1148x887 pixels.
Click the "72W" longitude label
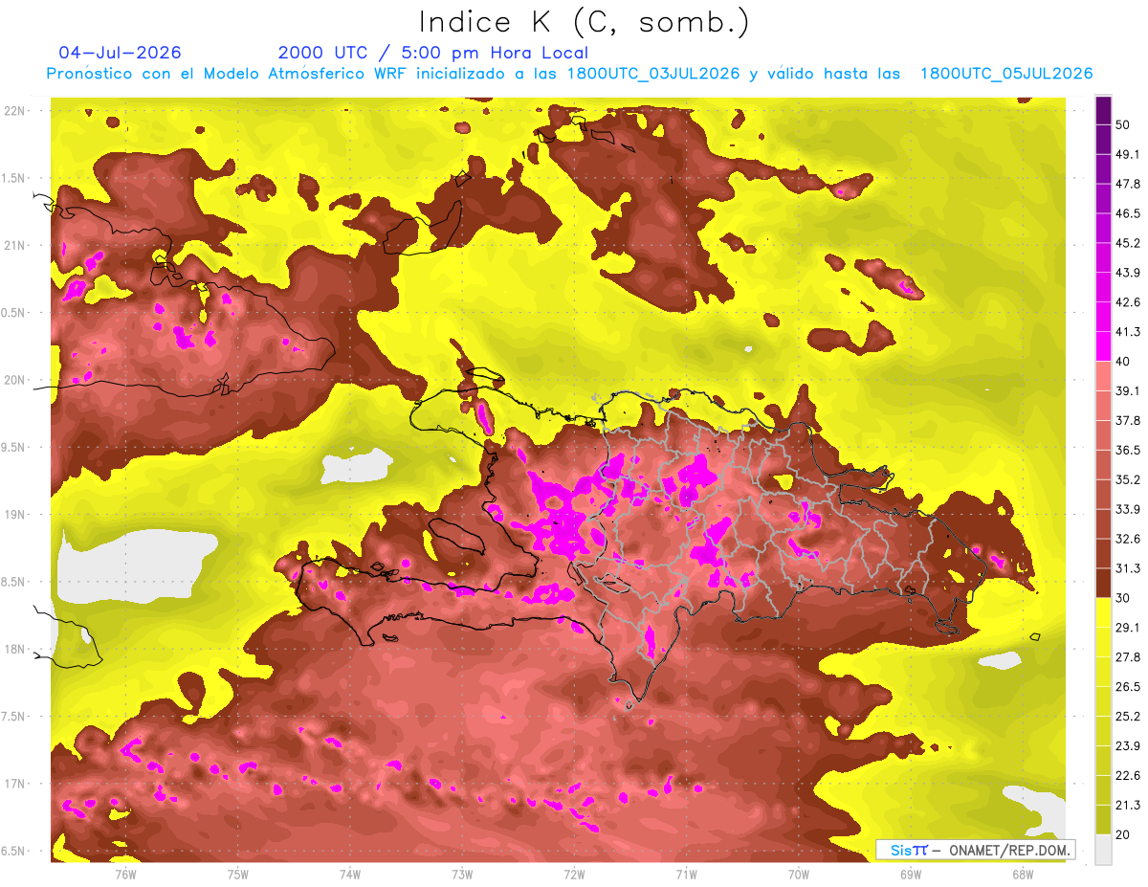[x=574, y=874]
